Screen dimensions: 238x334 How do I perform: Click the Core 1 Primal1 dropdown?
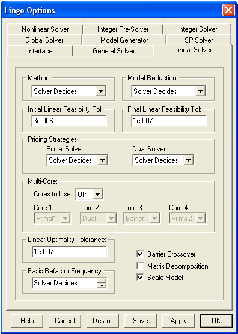tap(52, 218)
